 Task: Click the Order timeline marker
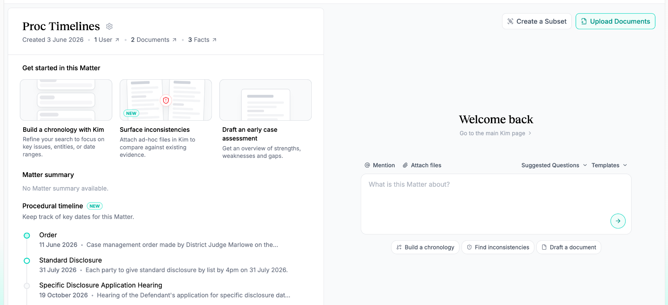[x=27, y=235]
